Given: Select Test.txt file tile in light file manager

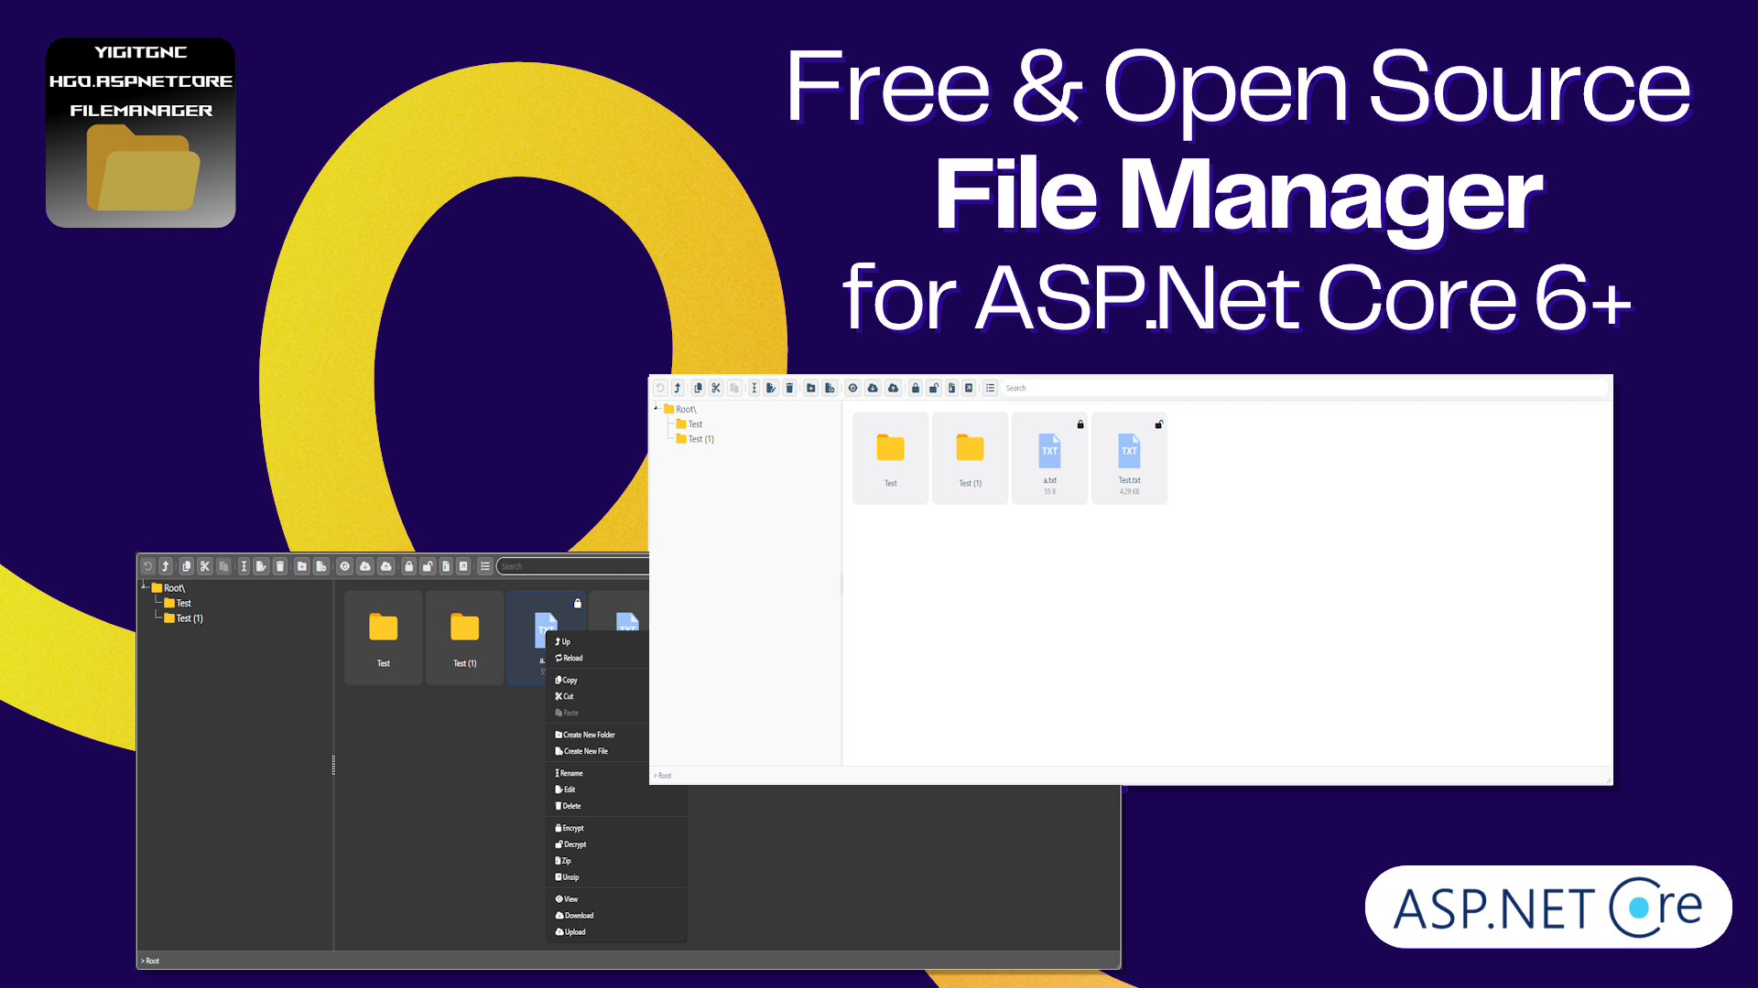Looking at the screenshot, I should tap(1129, 457).
